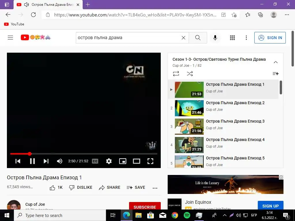Open the YouTube bookmark in favorites bar

[14, 24]
